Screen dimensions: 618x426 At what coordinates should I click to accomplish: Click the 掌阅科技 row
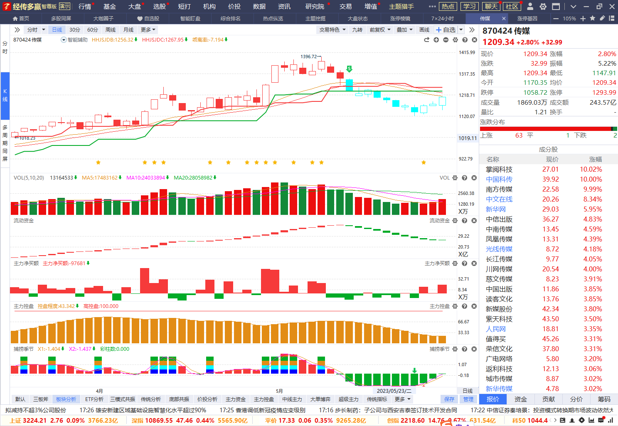tap(548, 169)
